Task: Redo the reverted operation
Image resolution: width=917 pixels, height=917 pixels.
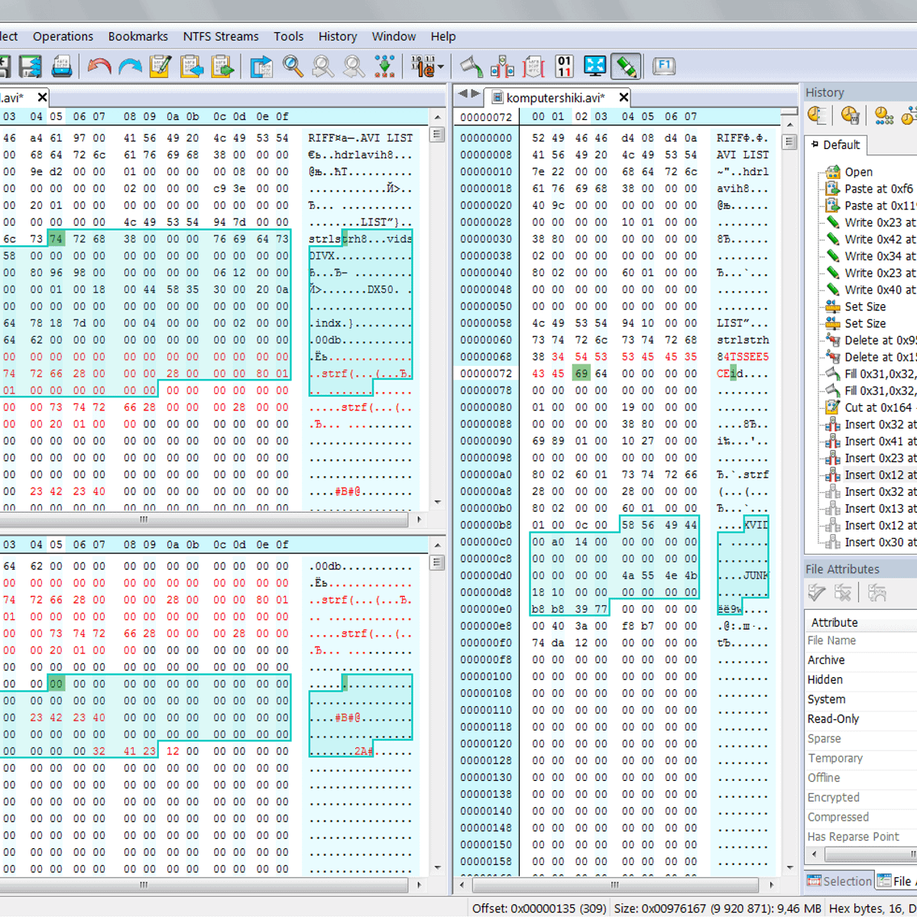Action: (131, 66)
